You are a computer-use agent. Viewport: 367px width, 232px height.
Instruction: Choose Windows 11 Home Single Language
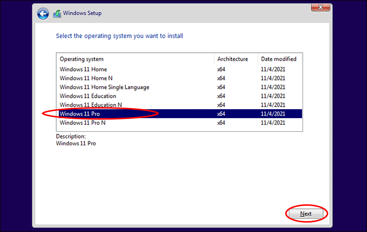click(104, 87)
